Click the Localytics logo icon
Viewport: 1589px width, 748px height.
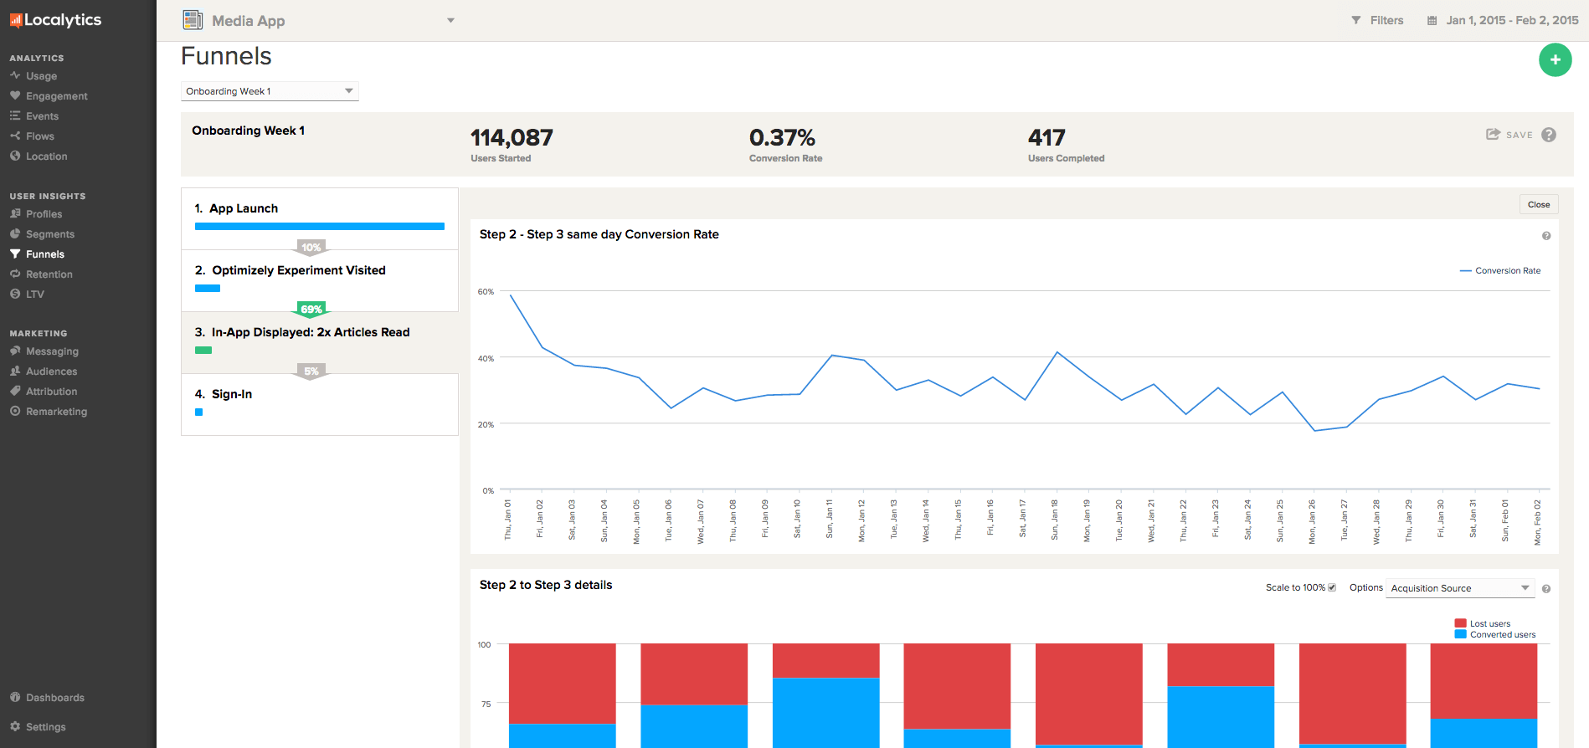[16, 21]
